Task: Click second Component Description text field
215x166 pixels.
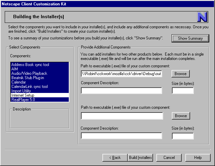Action: click(x=122, y=136)
